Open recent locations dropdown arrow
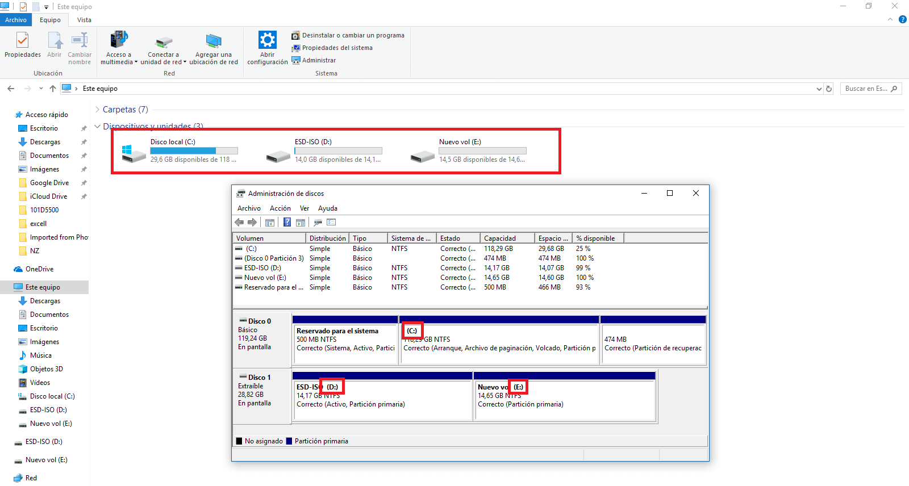Image resolution: width=909 pixels, height=486 pixels. (41, 89)
